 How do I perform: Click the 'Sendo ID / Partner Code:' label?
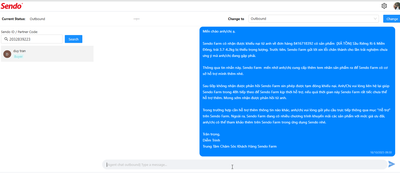(19, 32)
